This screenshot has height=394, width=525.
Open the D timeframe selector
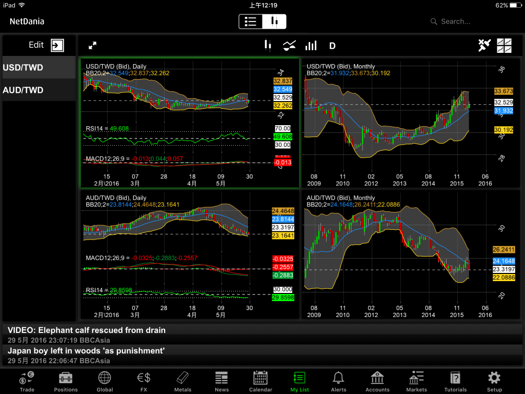pyautogui.click(x=332, y=46)
